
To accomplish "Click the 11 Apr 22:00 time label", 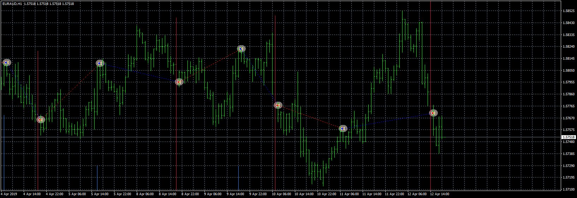I will 394,194.
